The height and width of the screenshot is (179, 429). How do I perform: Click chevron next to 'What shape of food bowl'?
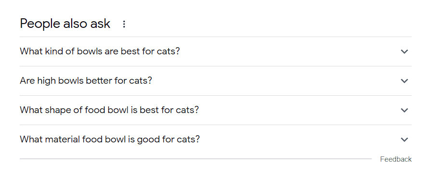404,110
